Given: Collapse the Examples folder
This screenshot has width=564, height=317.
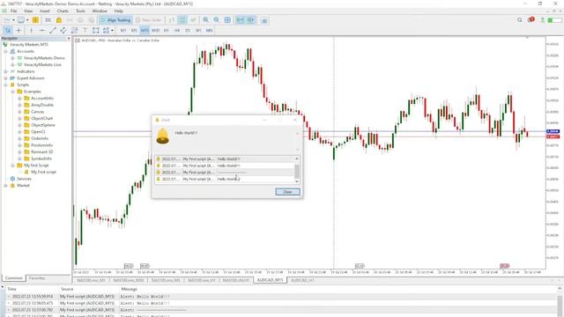Looking at the screenshot, I should tap(12, 92).
